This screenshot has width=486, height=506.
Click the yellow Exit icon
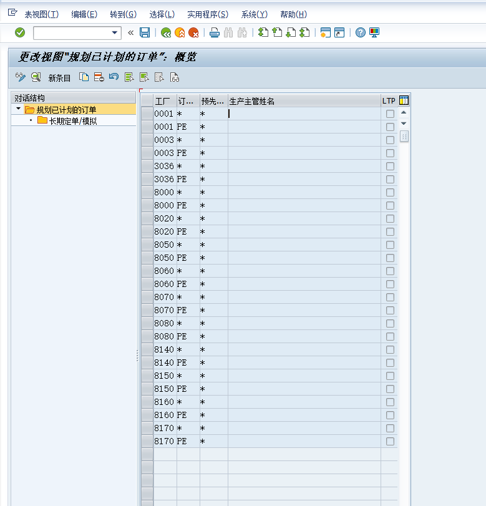click(180, 32)
